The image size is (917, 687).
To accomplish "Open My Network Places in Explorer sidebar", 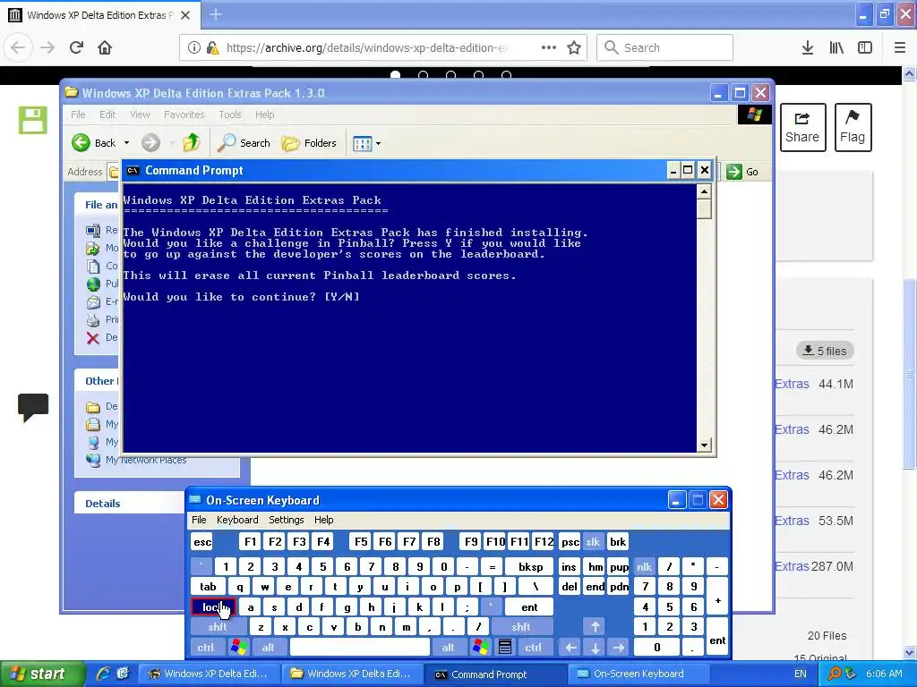I will pos(146,460).
